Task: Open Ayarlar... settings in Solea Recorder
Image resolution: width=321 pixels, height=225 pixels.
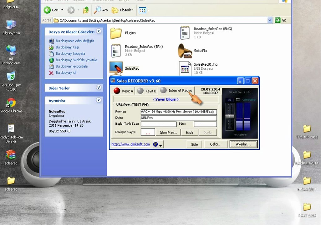Action: click(x=243, y=144)
